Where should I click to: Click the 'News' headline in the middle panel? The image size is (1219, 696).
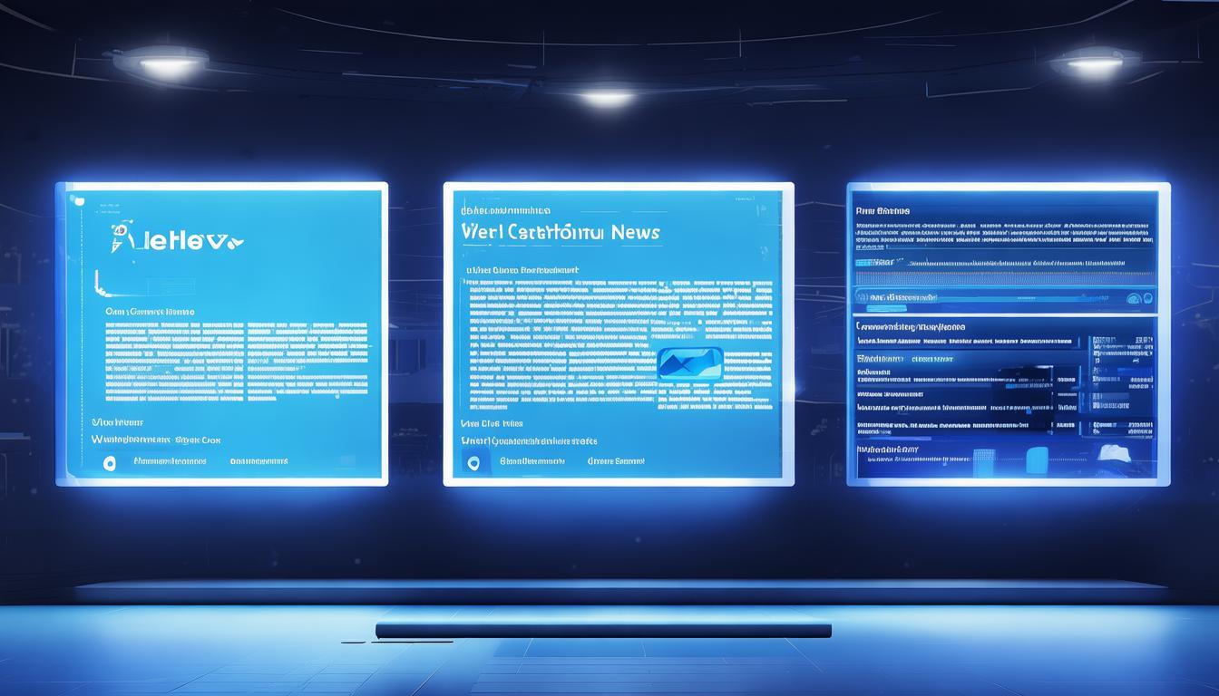635,232
